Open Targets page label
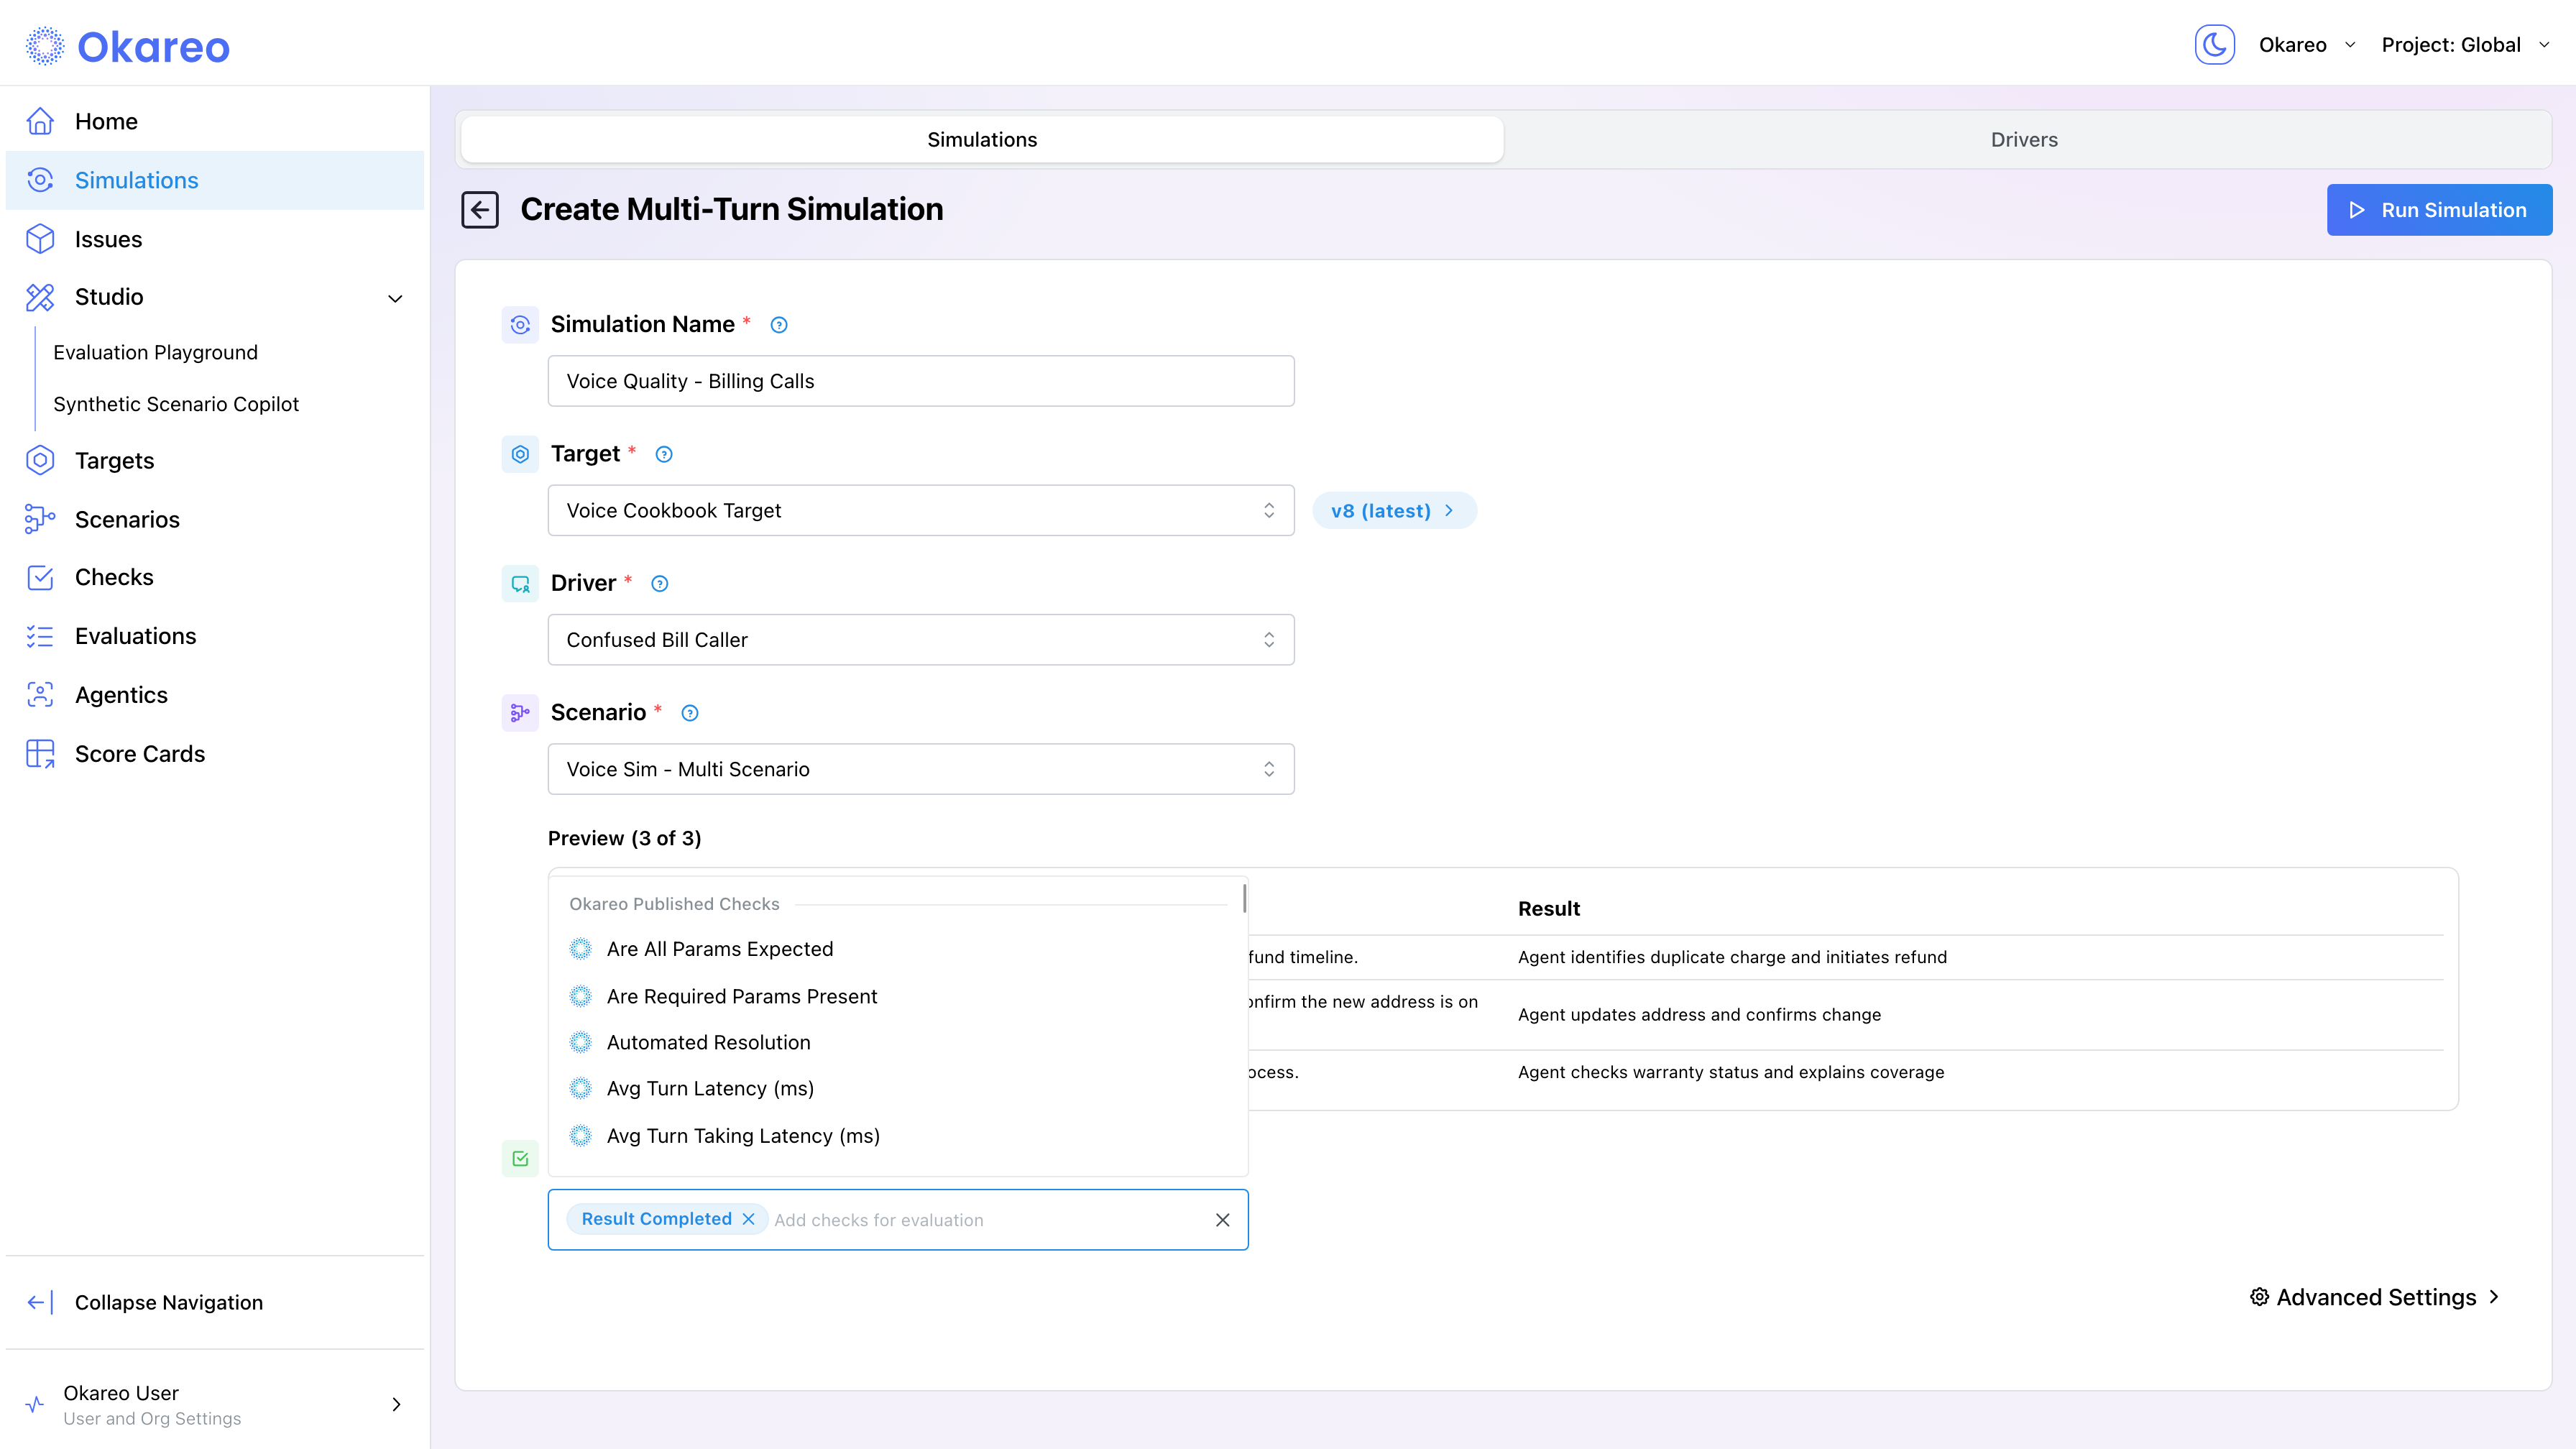The image size is (2576, 1449). 114,460
